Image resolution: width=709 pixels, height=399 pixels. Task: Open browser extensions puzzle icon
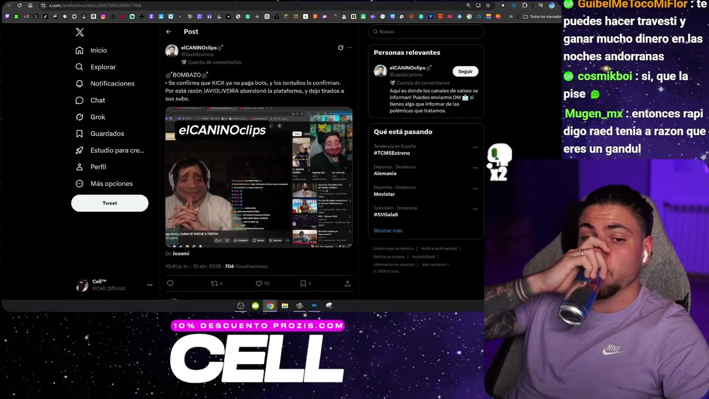click(x=525, y=6)
